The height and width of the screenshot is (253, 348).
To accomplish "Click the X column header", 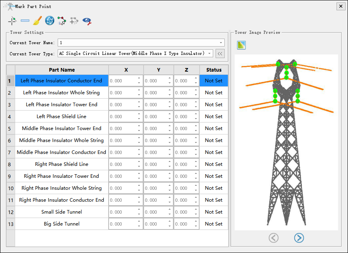I will click(x=126, y=70).
